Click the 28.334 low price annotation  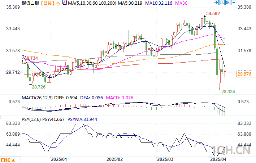(x=228, y=92)
